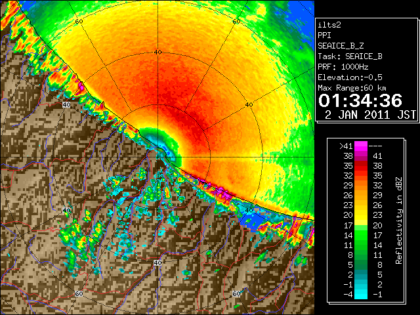Click the '-4' legend value

pos(348,295)
